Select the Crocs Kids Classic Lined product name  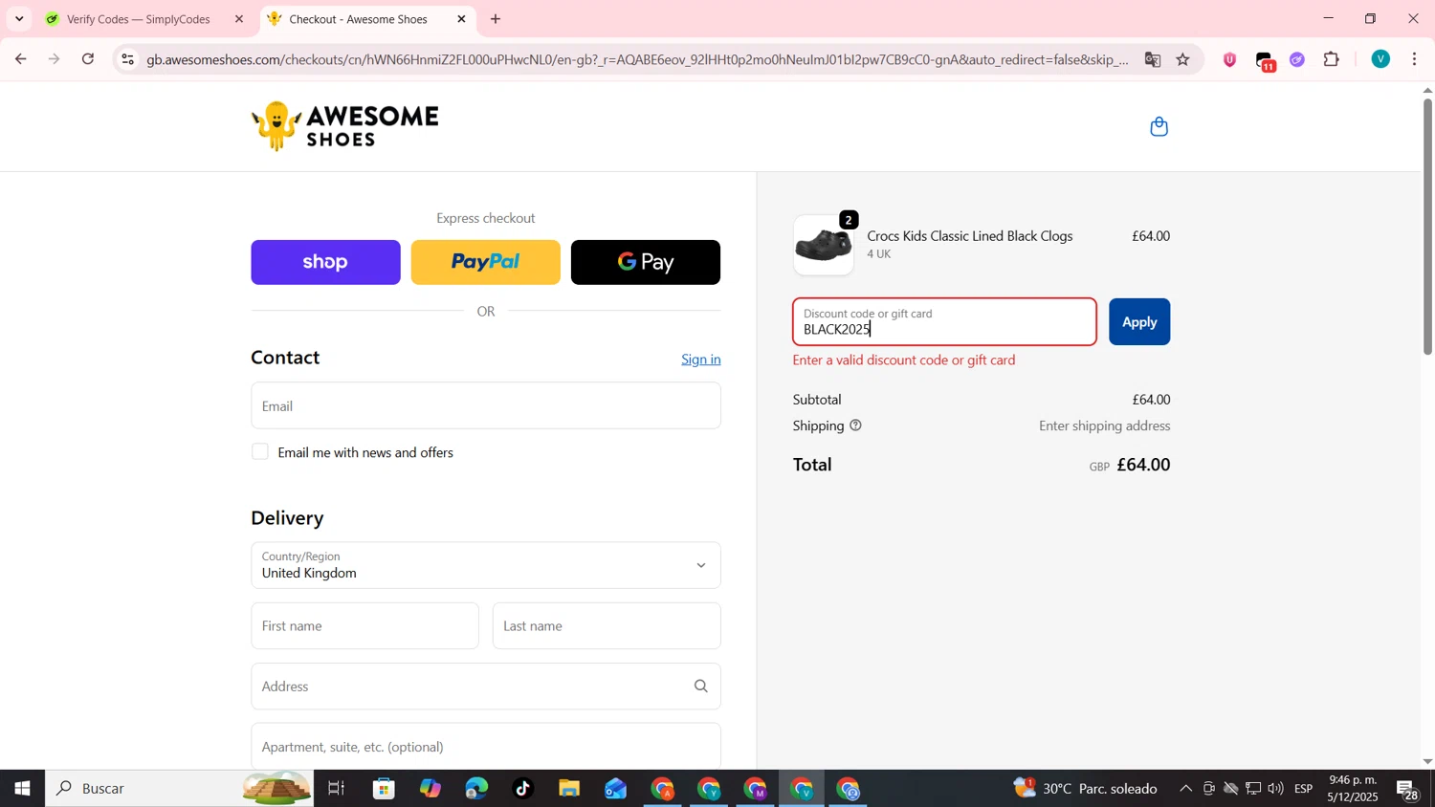click(970, 236)
